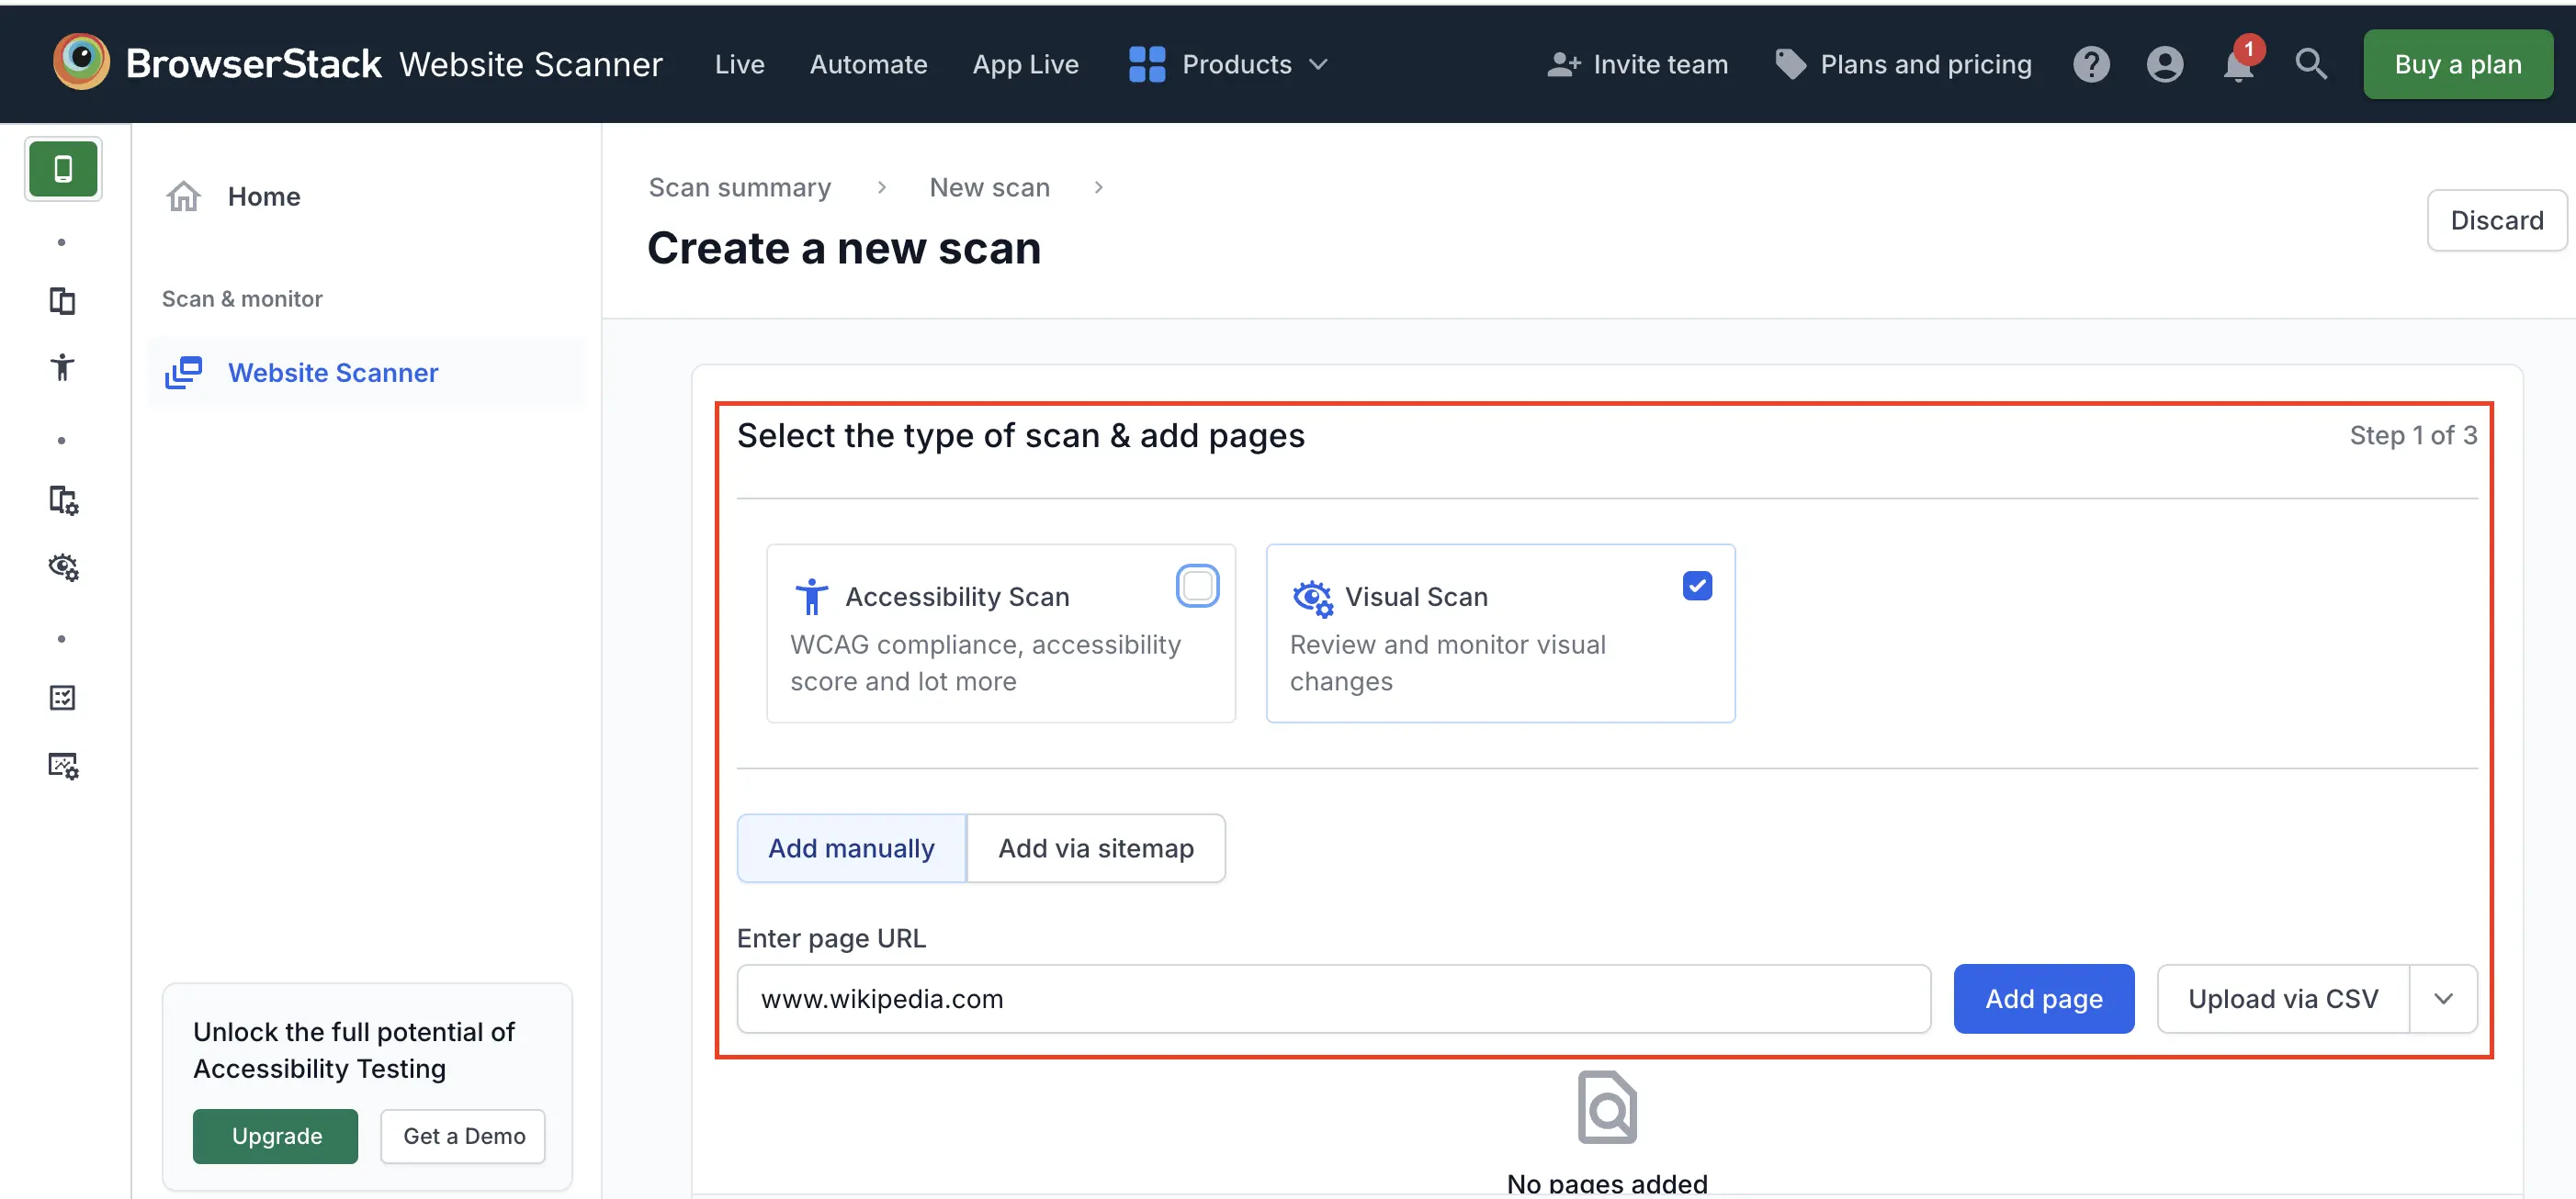Screen dimensions: 2576x1199
Task: Click the 'No pages added' text
Action: coord(1607,1183)
